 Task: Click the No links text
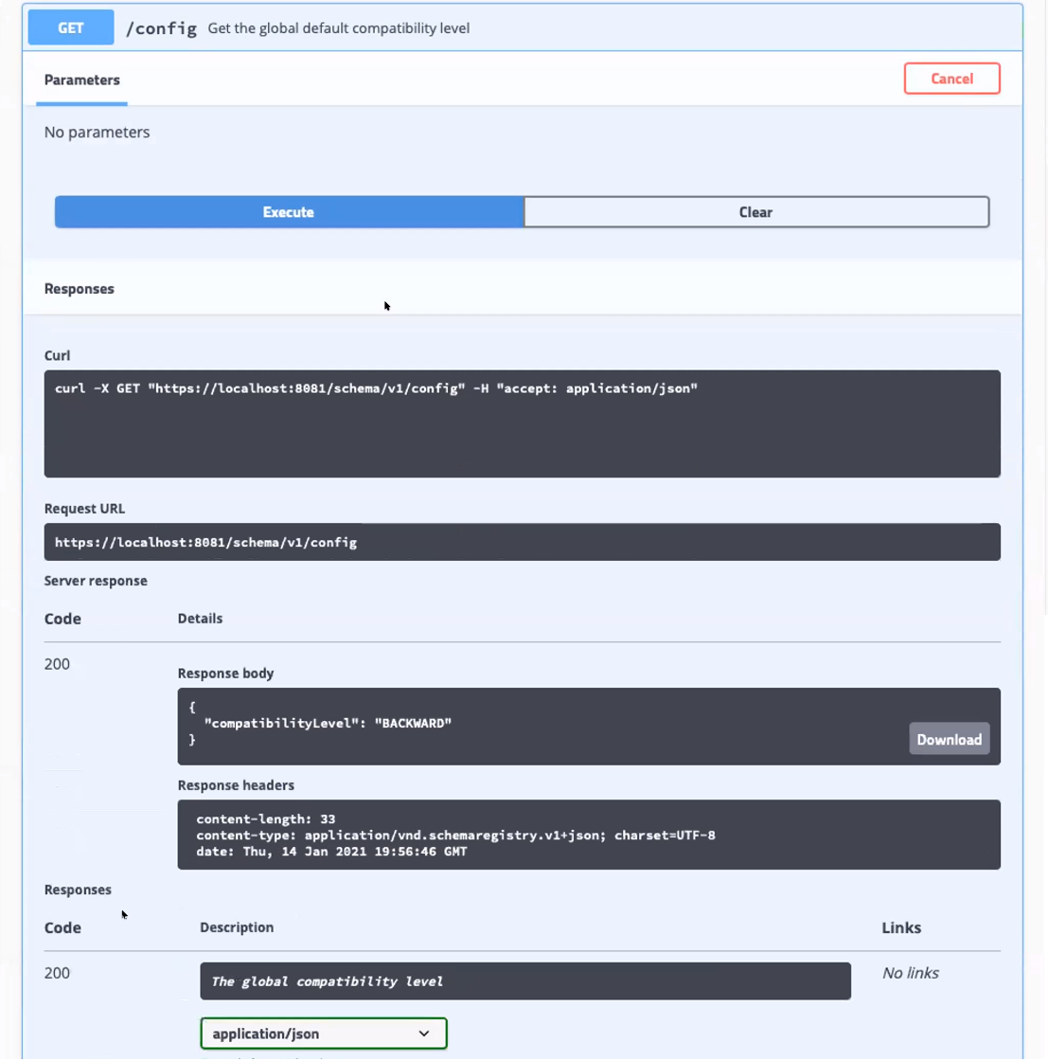pos(910,973)
